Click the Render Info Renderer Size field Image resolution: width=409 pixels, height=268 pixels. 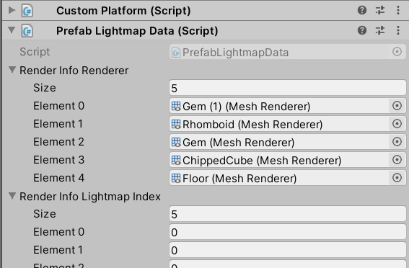click(288, 88)
